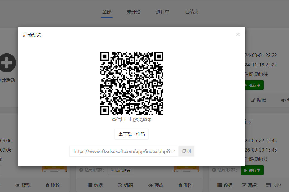Image resolution: width=289 pixels, height=192 pixels.
Task: Click the 进行中 status button under 24-11-18 date
Action: tap(254, 85)
